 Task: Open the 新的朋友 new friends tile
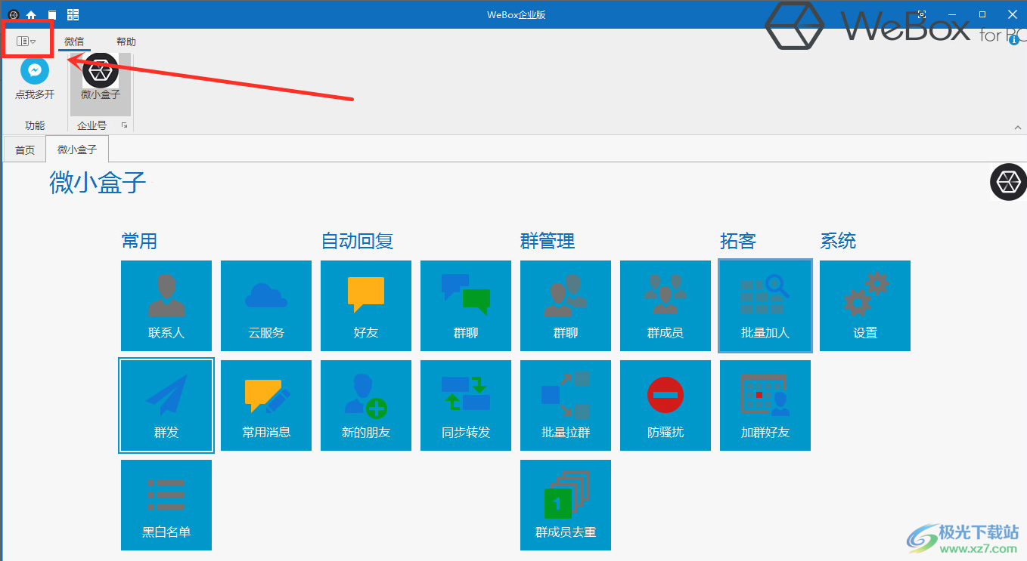[x=366, y=405]
